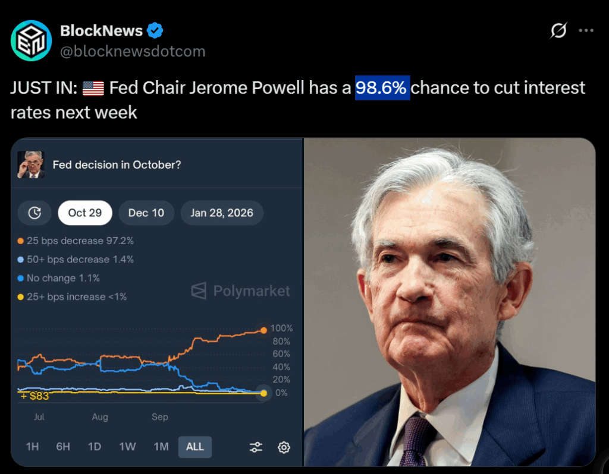The width and height of the screenshot is (609, 474).
Task: Click the clock history icon button
Action: [34, 213]
